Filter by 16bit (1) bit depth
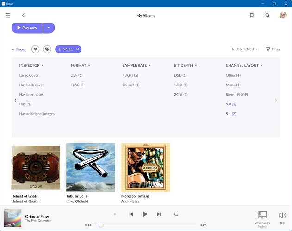 (x=180, y=85)
